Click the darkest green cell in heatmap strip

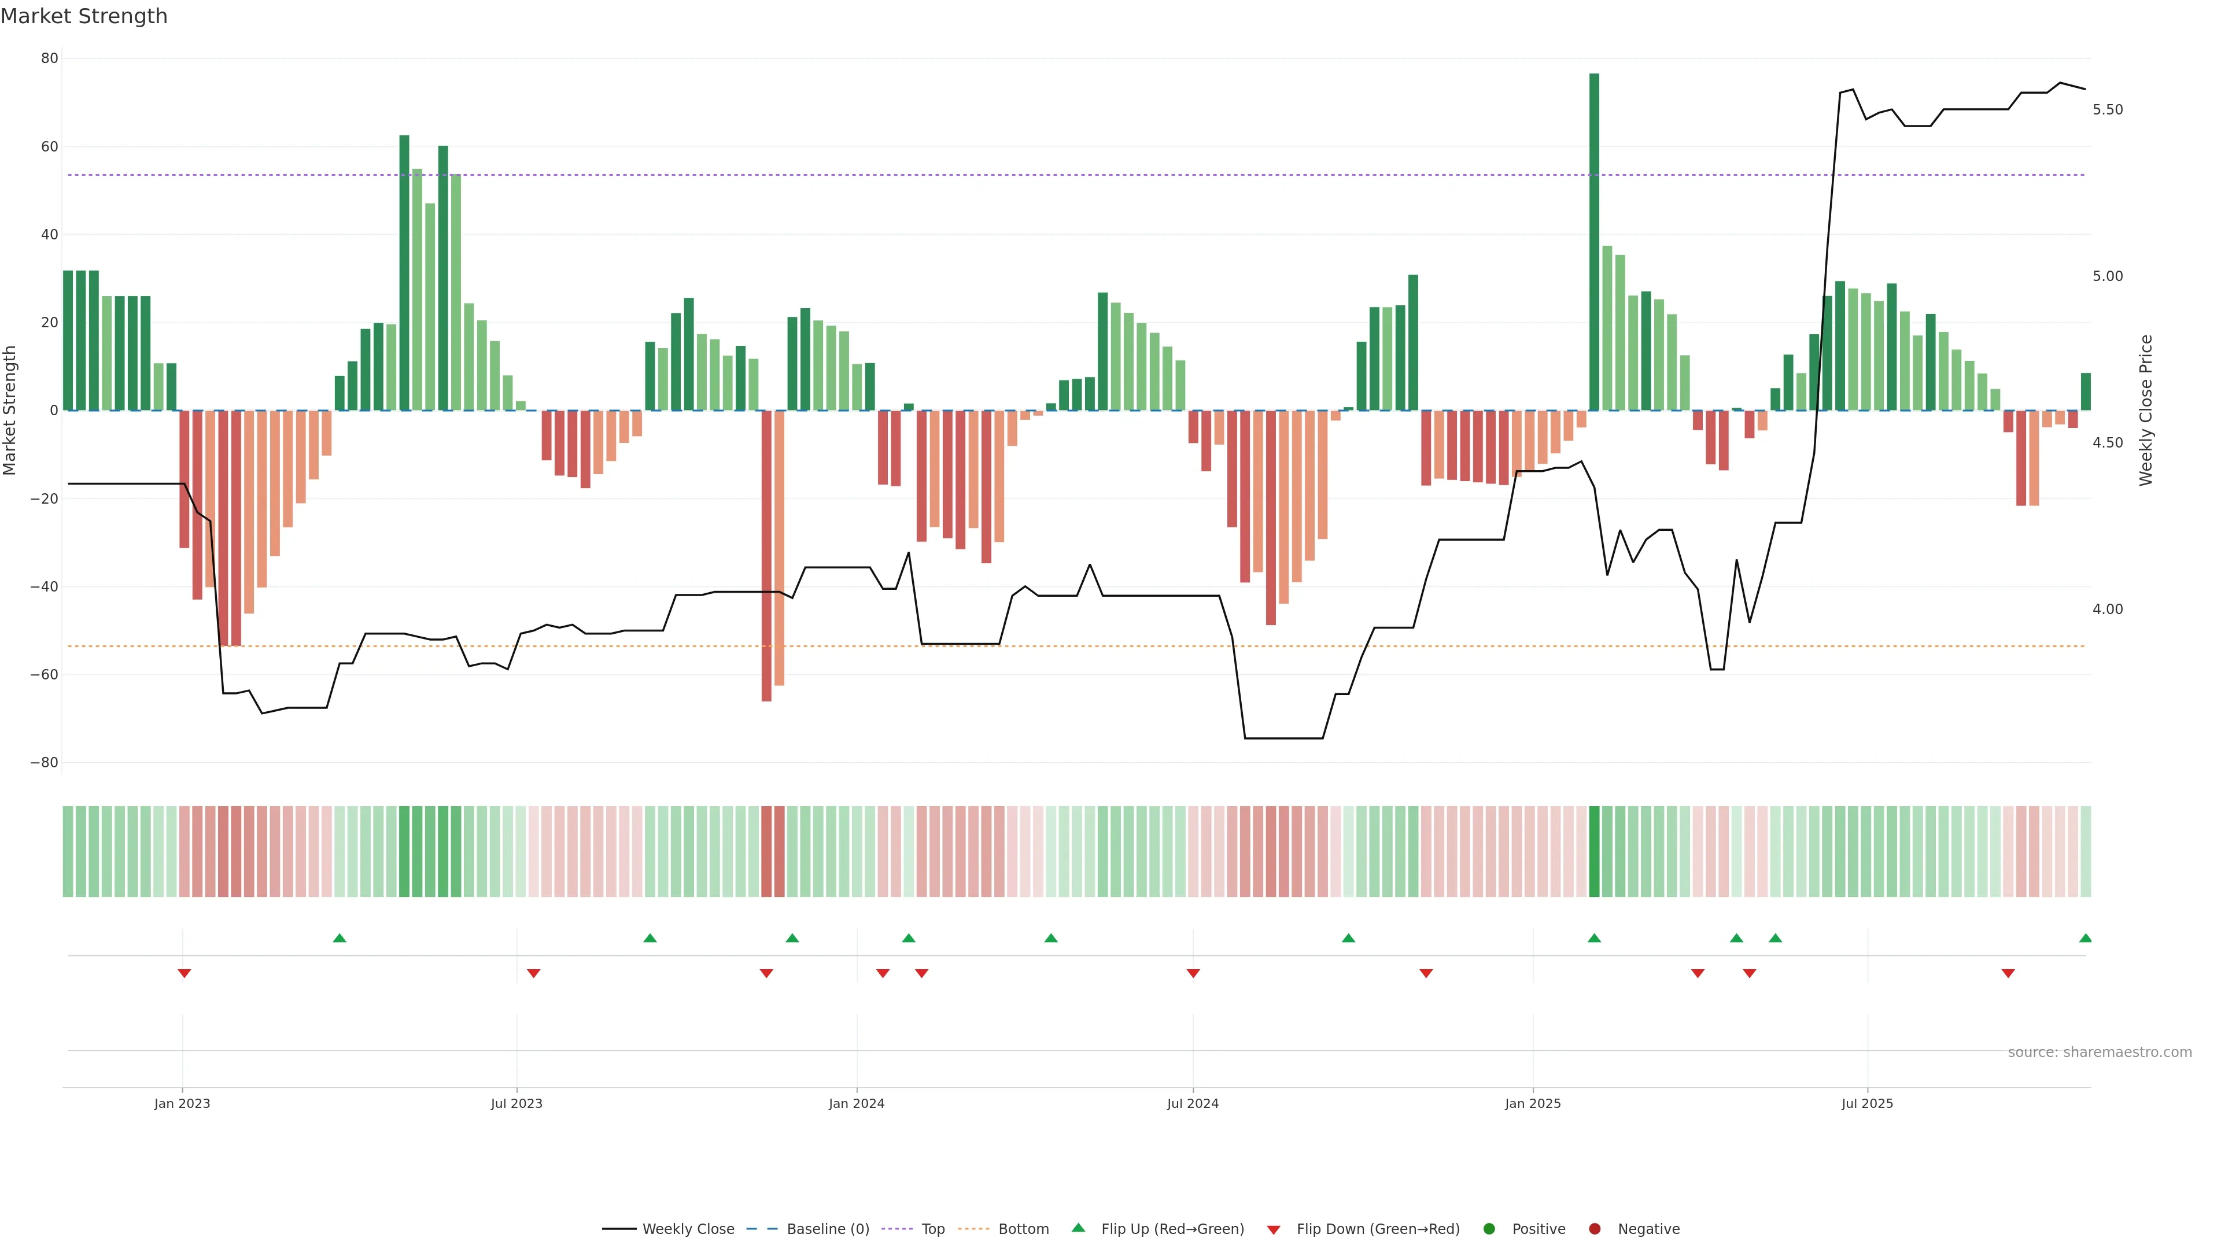(x=1594, y=852)
